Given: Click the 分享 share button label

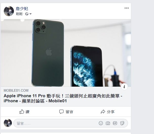Looking at the screenshot, I should [x=111, y=112].
